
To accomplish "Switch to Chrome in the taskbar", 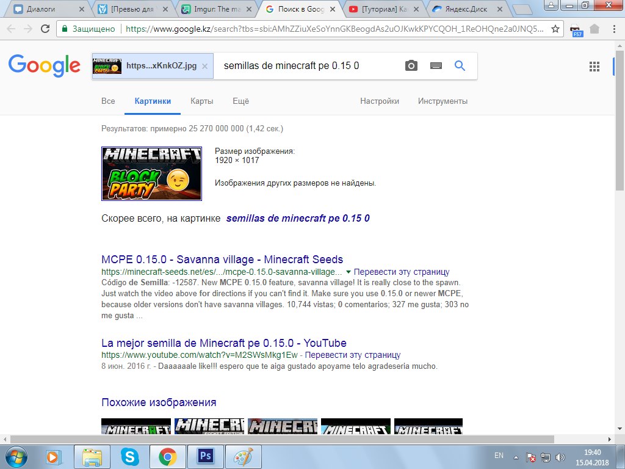I will pos(167,457).
